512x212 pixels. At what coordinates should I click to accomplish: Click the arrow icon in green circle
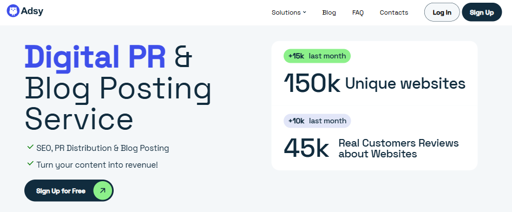point(103,190)
